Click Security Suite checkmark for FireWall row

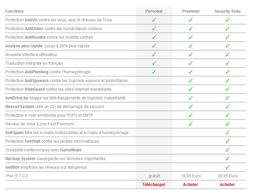coord(228,141)
